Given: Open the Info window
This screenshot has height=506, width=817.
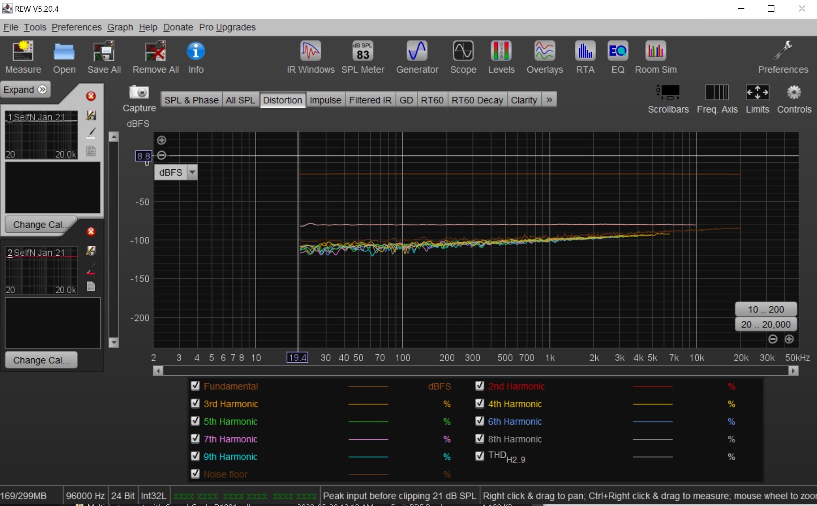Looking at the screenshot, I should tap(196, 57).
